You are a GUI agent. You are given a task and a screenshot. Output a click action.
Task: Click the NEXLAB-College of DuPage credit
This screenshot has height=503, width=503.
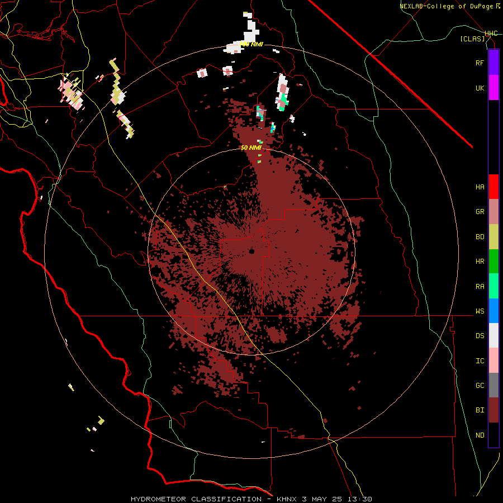[x=450, y=6]
